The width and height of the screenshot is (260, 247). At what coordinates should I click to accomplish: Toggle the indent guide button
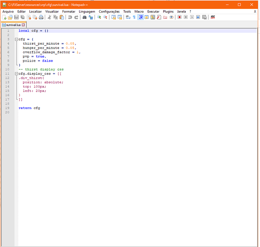pyautogui.click(x=140, y=17)
